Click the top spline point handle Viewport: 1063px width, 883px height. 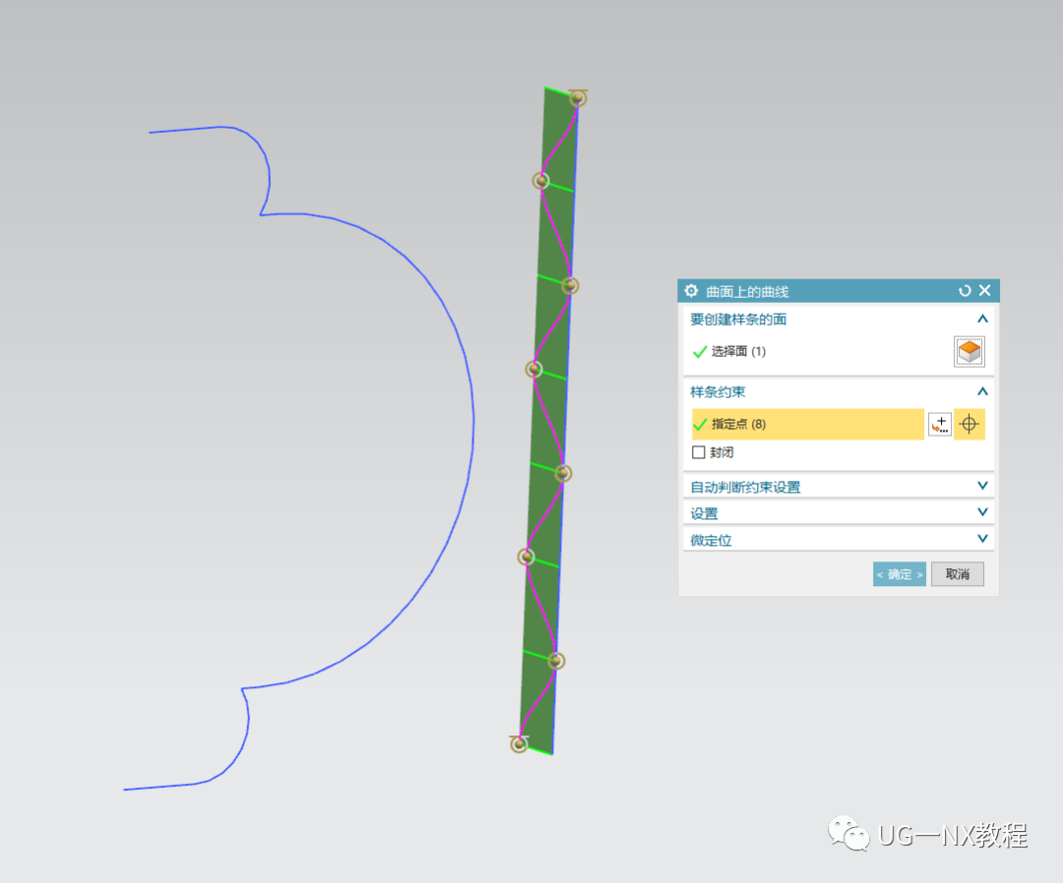(578, 99)
